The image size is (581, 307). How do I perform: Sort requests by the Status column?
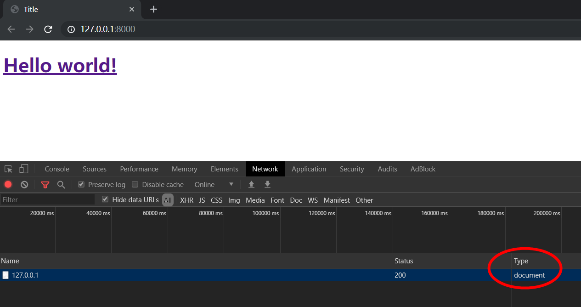(452, 261)
